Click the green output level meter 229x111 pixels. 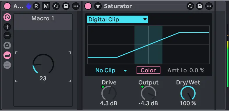coord(228,64)
